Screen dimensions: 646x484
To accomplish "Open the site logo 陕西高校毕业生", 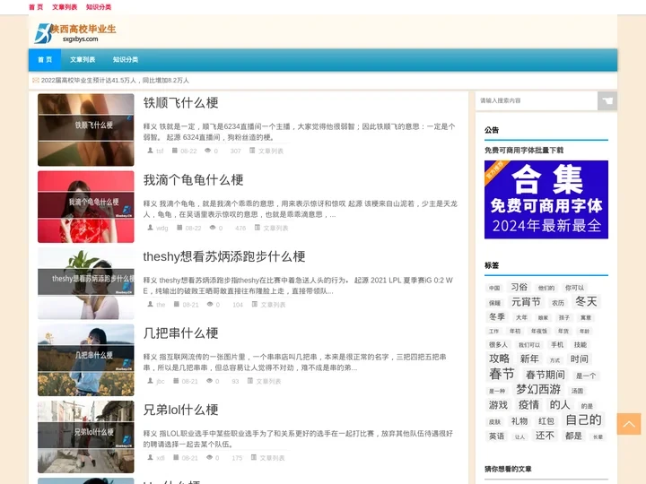I will 75,33.
